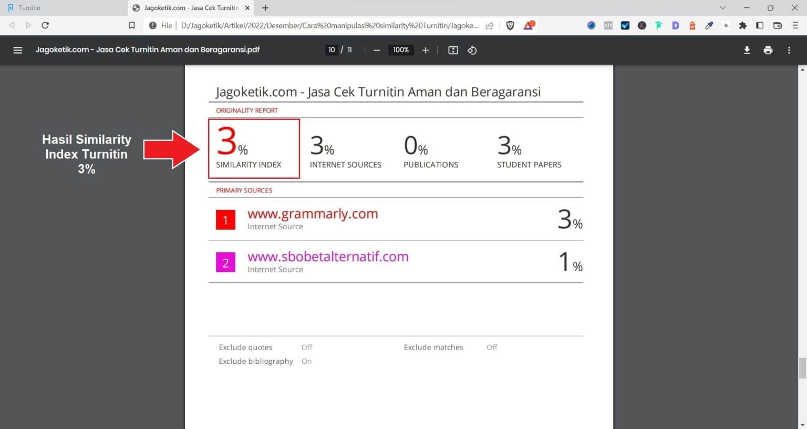Open the www.sbobetalternatif.com source link
This screenshot has height=429, width=807.
(328, 257)
